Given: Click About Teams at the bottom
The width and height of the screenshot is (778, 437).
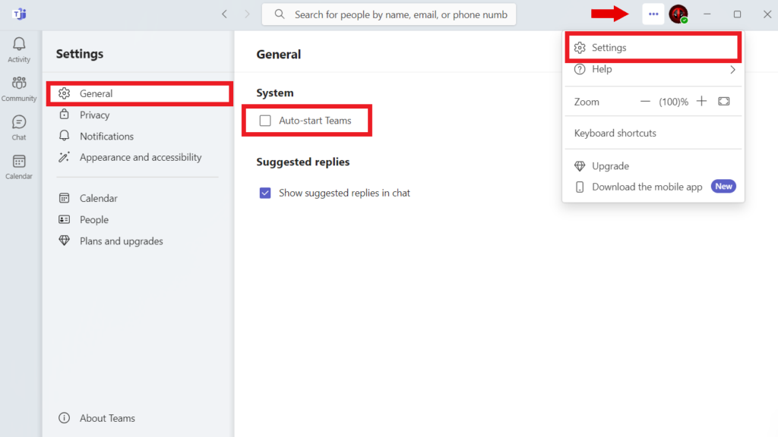Looking at the screenshot, I should [x=106, y=417].
